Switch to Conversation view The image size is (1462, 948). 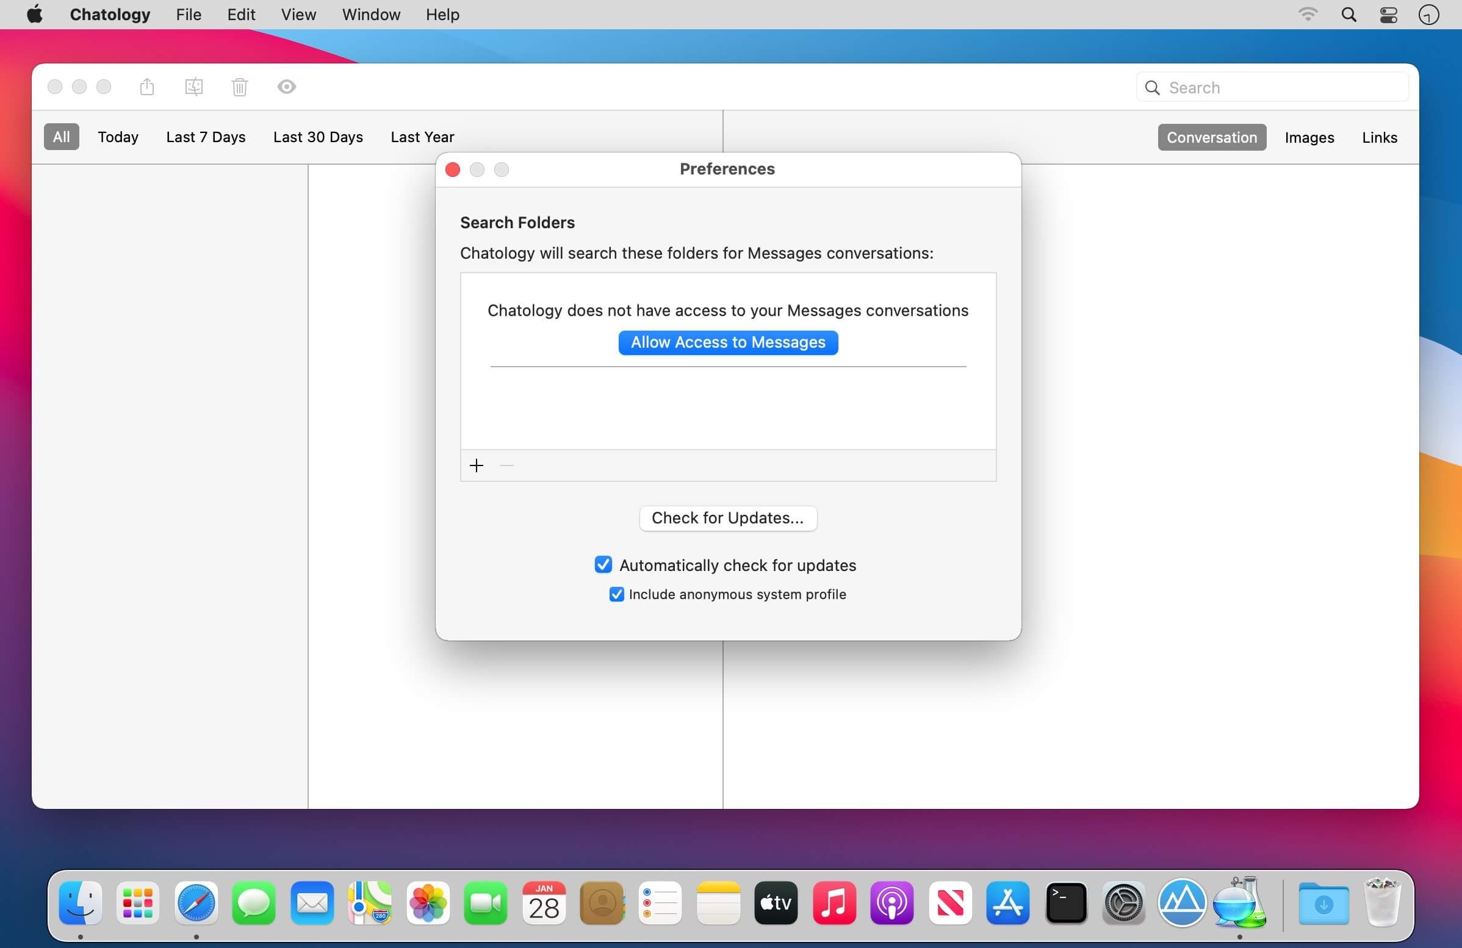tap(1212, 137)
